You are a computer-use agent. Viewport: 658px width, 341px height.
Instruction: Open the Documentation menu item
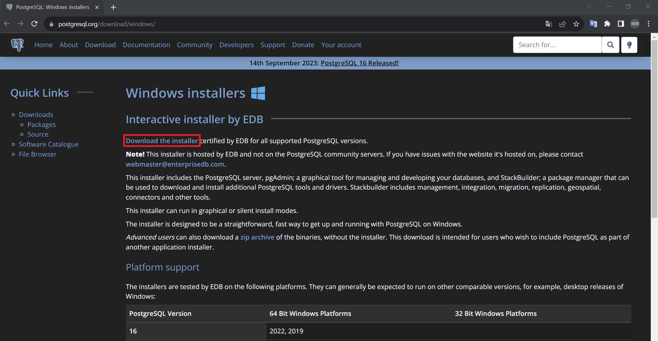(x=146, y=45)
